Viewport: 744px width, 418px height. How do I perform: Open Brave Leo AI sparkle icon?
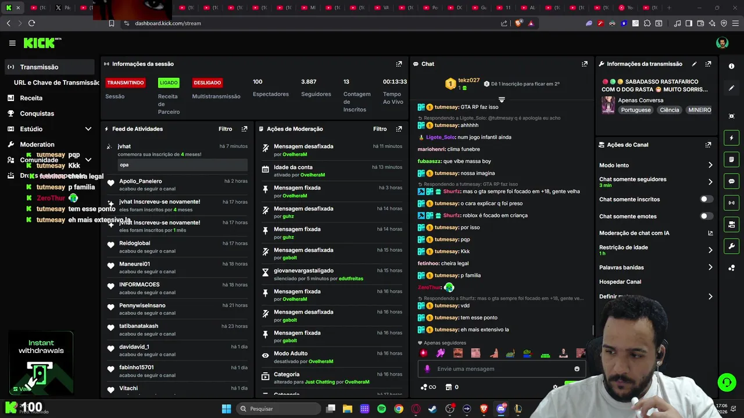tap(712, 23)
